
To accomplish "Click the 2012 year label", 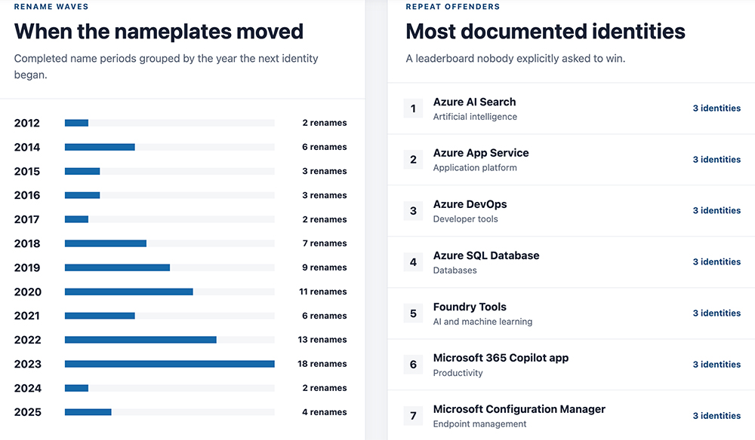I will 27,123.
